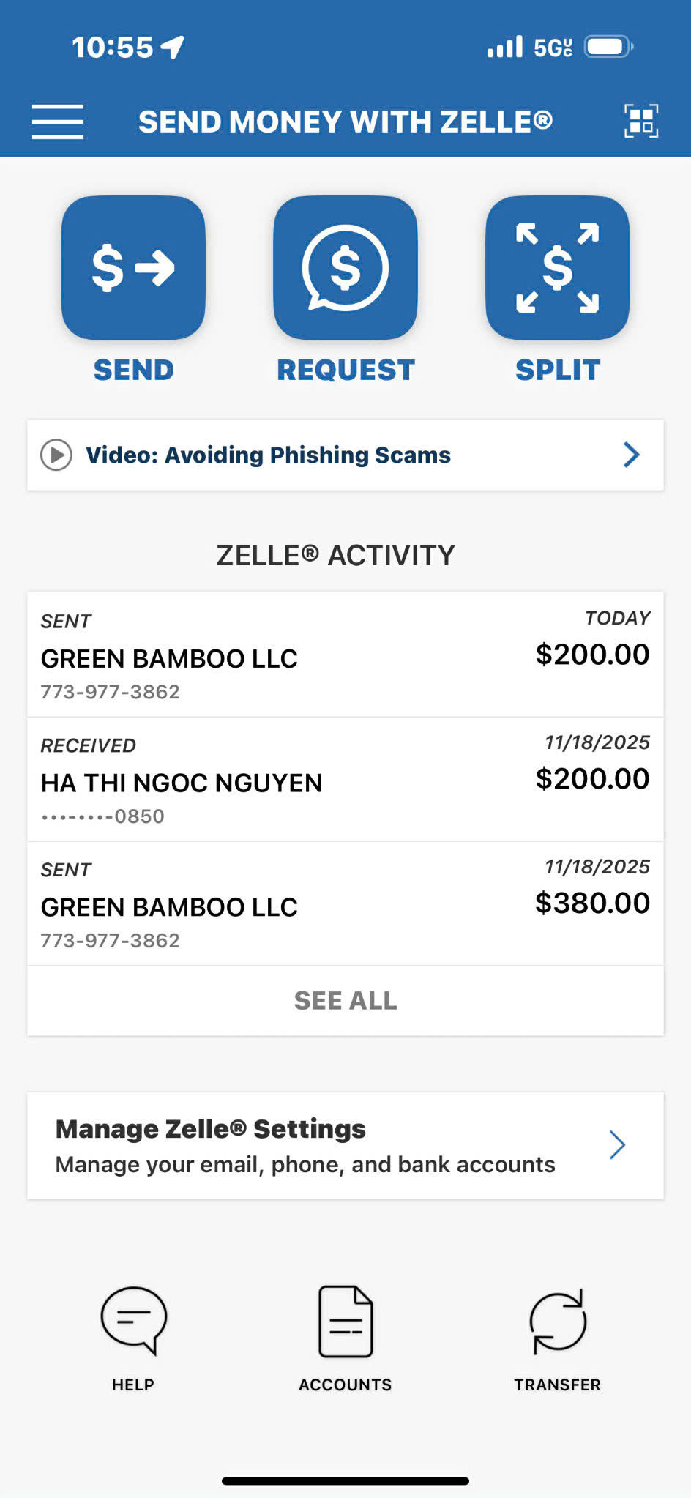Screen dimensions: 691x1498
Task: Open the hamburger menu
Action: point(58,122)
